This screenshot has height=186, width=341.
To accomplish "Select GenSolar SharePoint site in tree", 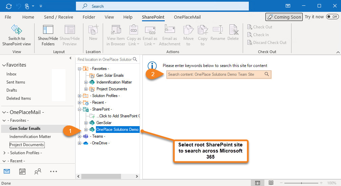I will (x=104, y=123).
